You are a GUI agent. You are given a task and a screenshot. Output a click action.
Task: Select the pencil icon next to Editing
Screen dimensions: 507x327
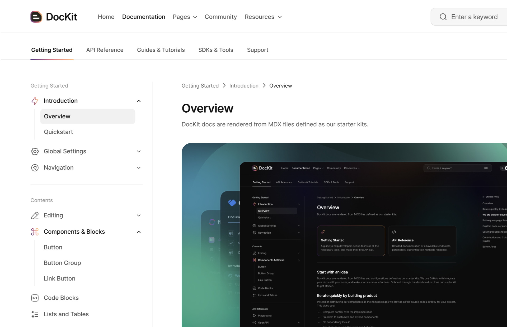coord(35,215)
